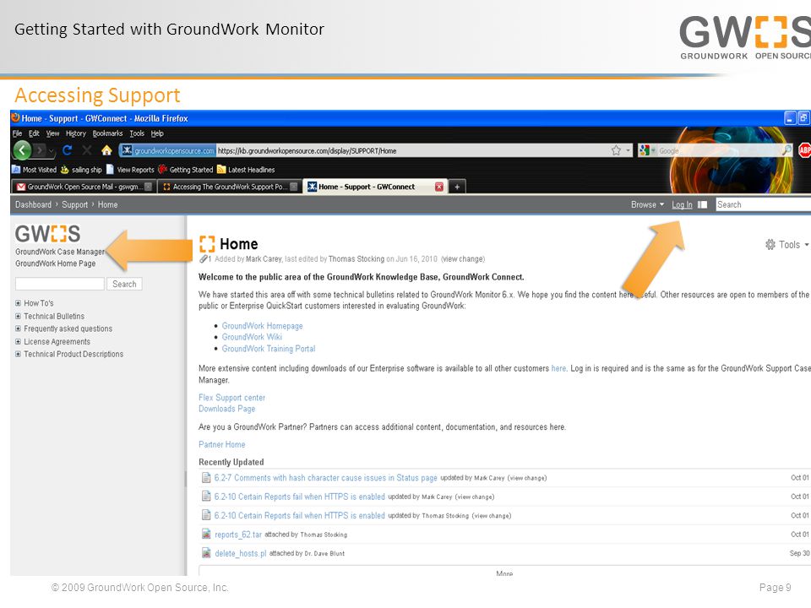
Task: Click the Log In link
Action: (682, 204)
